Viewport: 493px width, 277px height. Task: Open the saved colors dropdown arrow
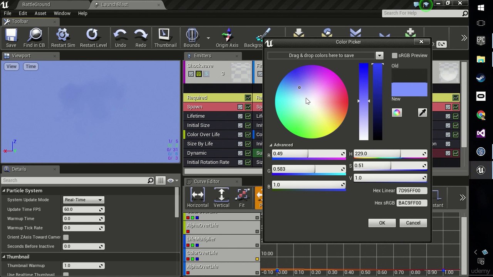[379, 55]
